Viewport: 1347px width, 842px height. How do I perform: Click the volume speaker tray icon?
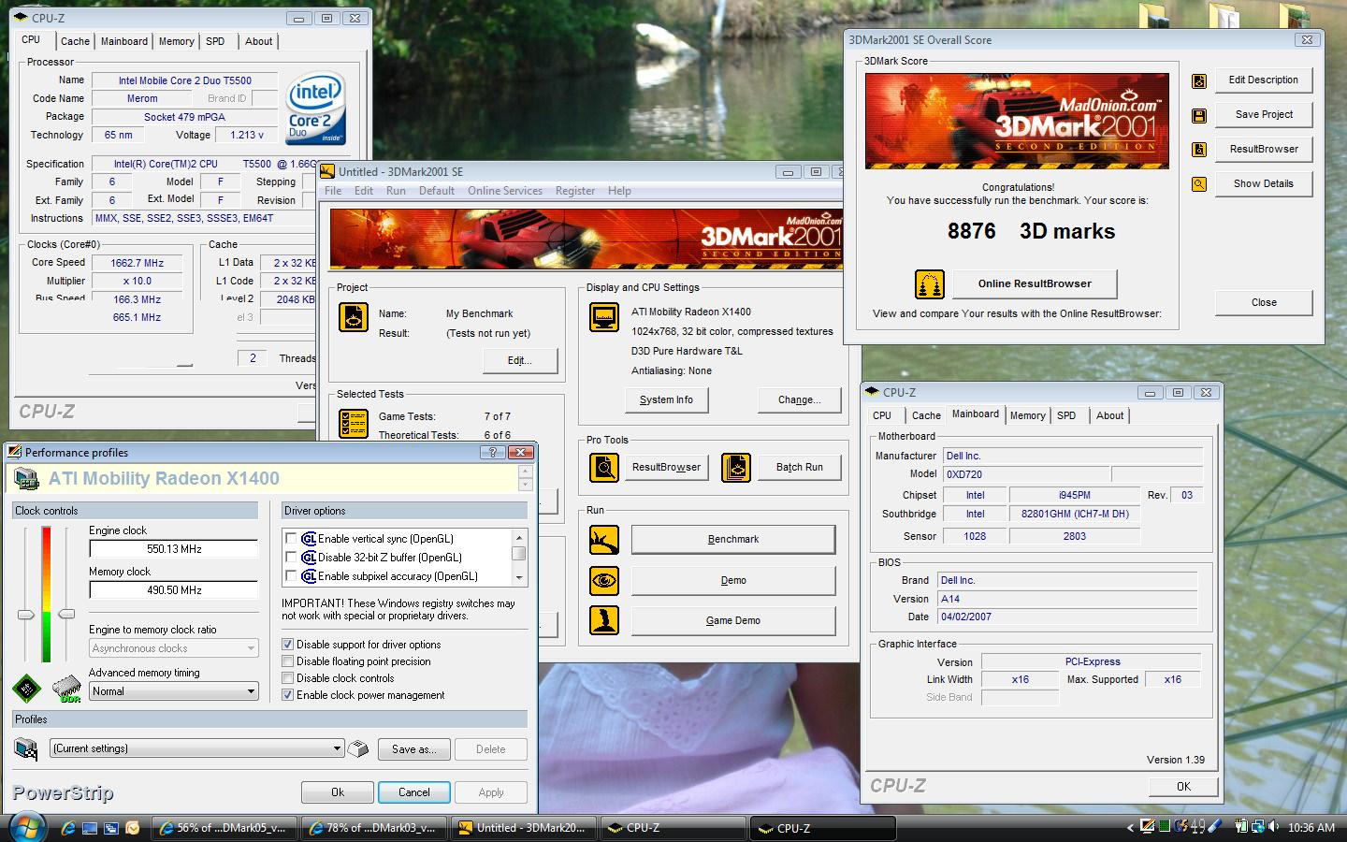coord(1273,827)
